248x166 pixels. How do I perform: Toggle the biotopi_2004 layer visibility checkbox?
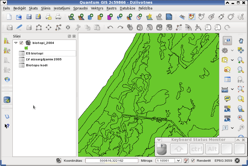pyautogui.click(x=21, y=43)
